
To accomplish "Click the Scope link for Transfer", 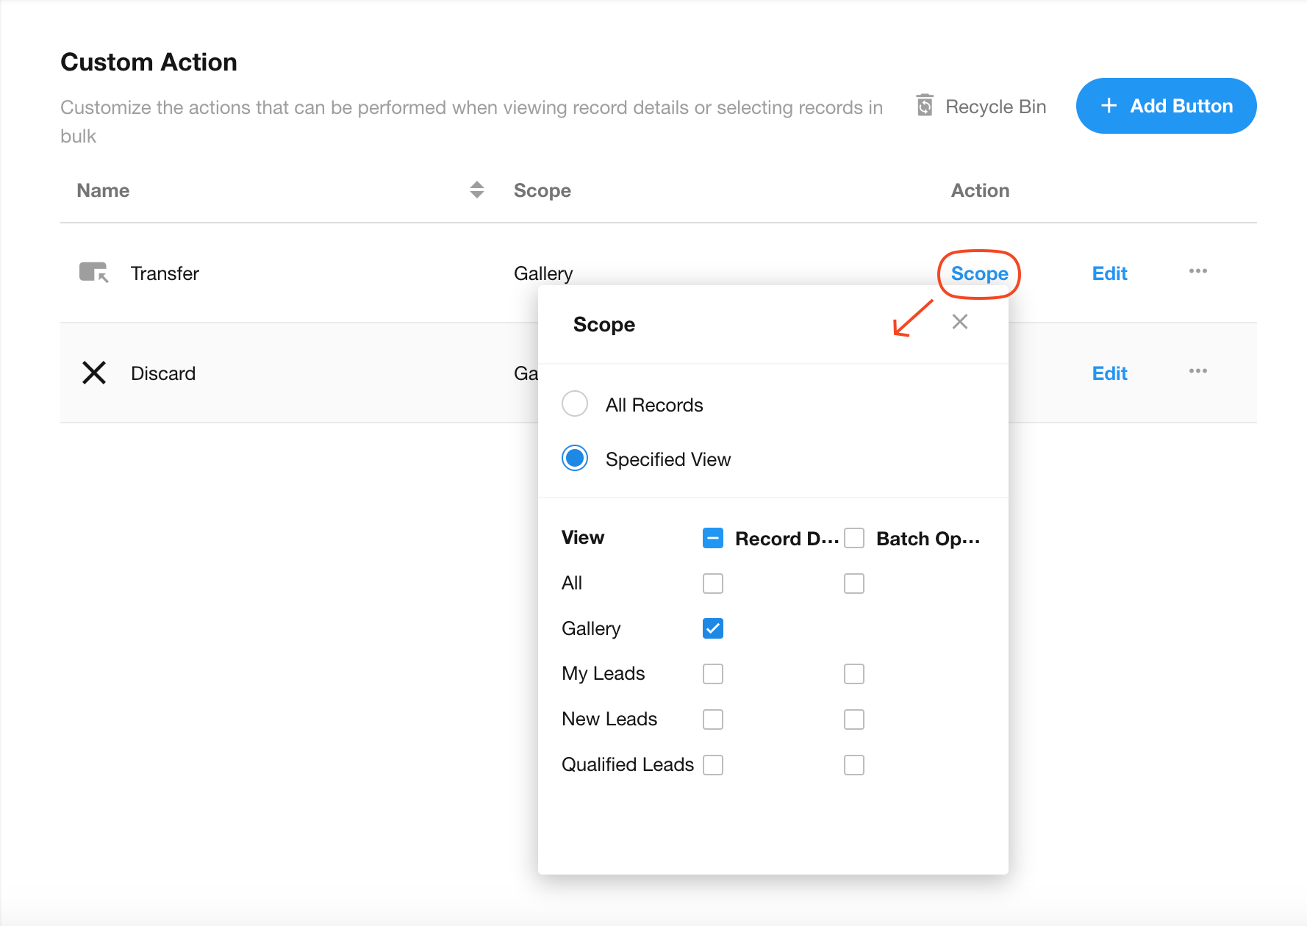I will click(x=979, y=273).
